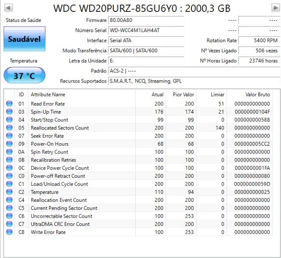Click status orb for Temperature attribute
The image size is (281, 258).
pyautogui.click(x=9, y=192)
